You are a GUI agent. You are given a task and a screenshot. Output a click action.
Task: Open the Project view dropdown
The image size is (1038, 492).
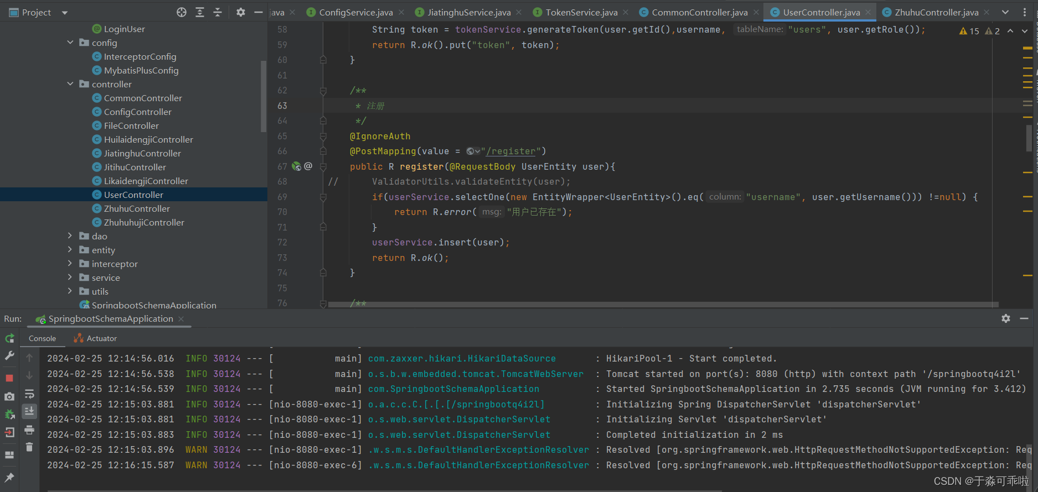pyautogui.click(x=65, y=13)
